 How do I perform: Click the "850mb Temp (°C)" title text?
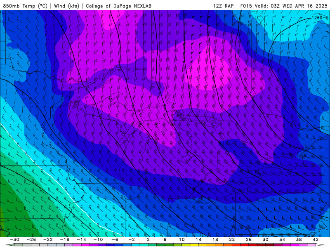[25, 6]
